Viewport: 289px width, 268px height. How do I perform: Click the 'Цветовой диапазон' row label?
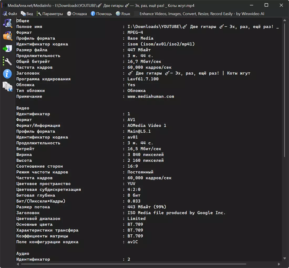[38, 219]
